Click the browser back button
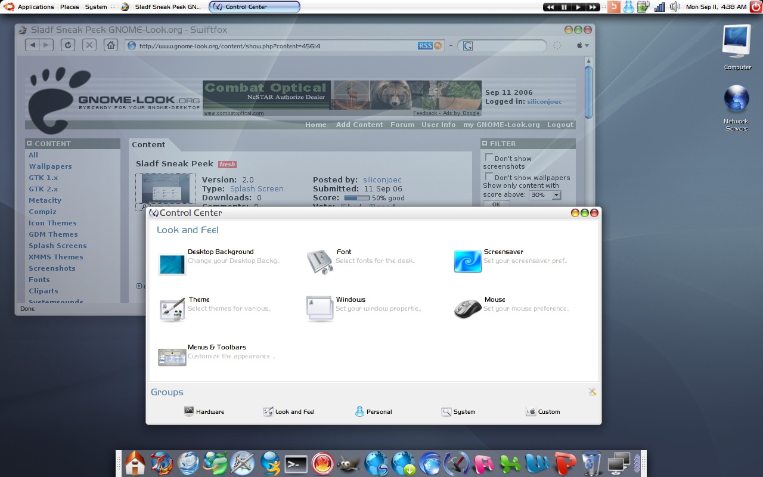 click(33, 45)
